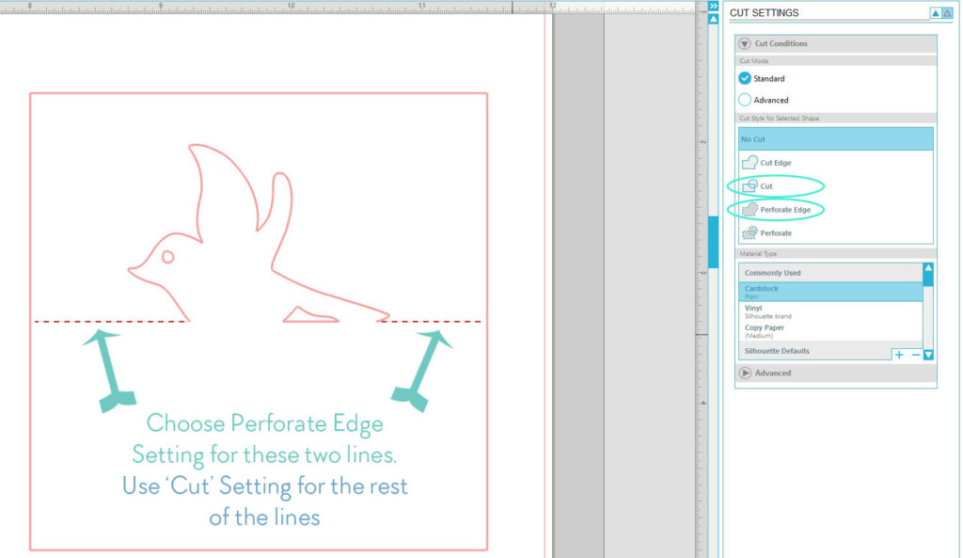Screen dimensions: 963x558
Task: Add a new material using the plus icon
Action: [898, 354]
